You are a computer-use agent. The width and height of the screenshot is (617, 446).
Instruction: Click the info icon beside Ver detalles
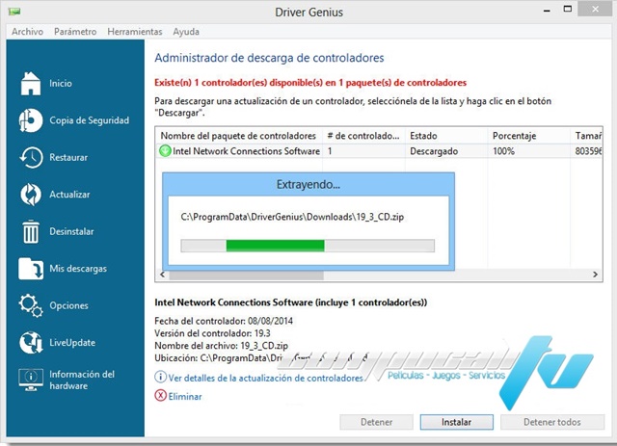(160, 378)
